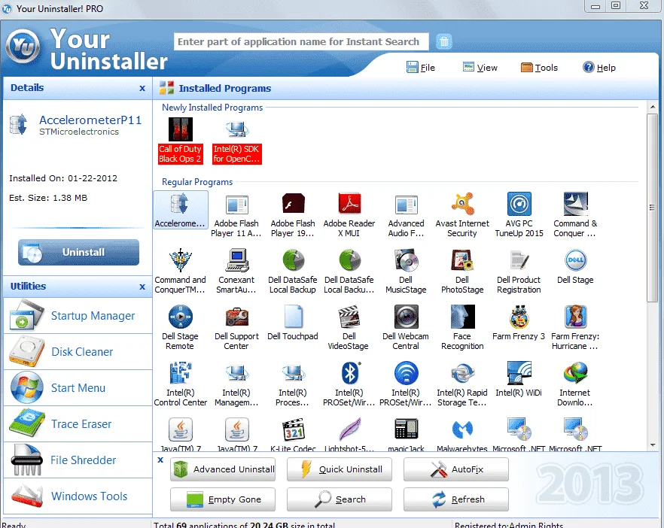
Task: Select Farm Frenzy: Hurricane icon
Action: coord(575,328)
